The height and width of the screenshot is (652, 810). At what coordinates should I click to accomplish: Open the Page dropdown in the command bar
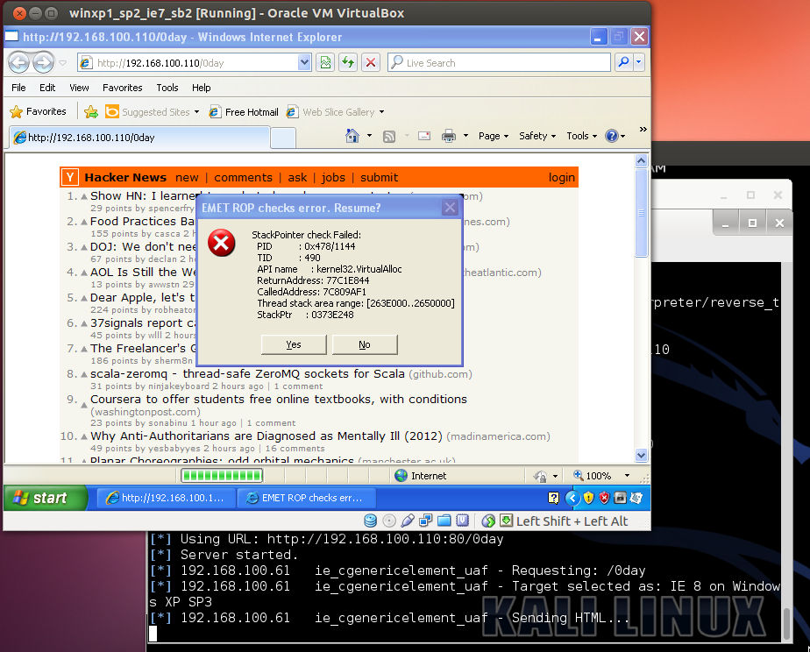pos(494,136)
